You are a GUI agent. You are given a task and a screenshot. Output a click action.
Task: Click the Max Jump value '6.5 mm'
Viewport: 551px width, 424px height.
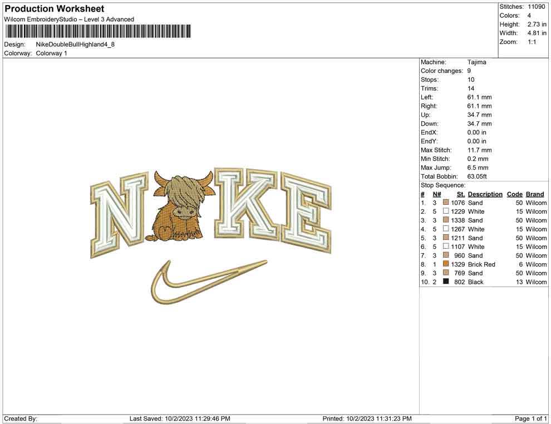coord(478,167)
